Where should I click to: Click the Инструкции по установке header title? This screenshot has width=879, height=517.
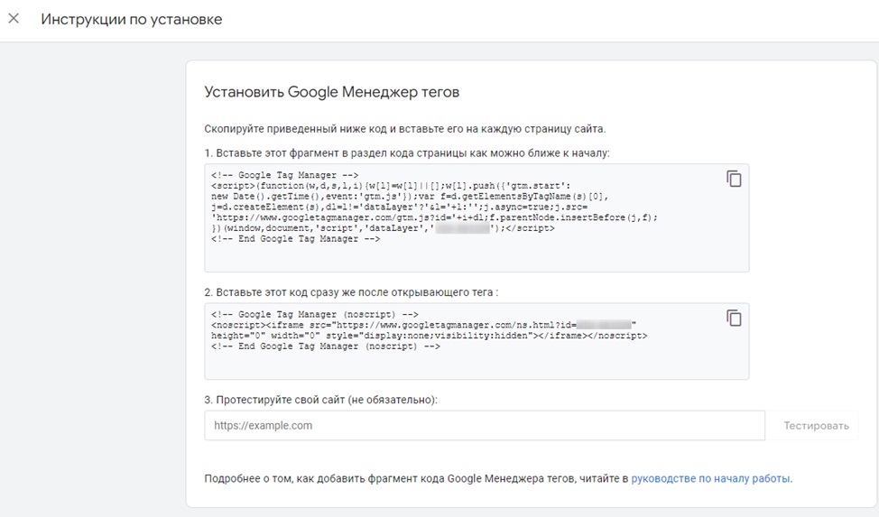click(x=131, y=19)
